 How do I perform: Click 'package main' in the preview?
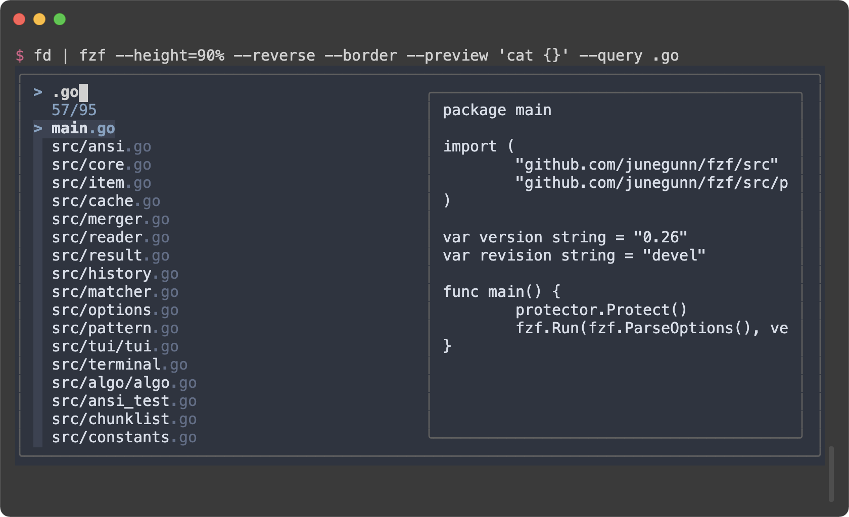click(497, 110)
